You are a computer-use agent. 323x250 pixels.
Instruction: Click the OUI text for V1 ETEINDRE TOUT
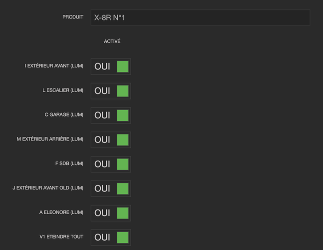point(102,237)
